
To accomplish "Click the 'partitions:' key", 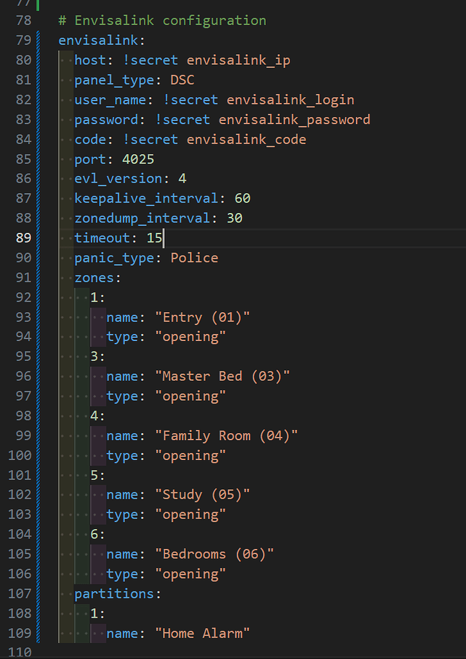I will [x=118, y=594].
